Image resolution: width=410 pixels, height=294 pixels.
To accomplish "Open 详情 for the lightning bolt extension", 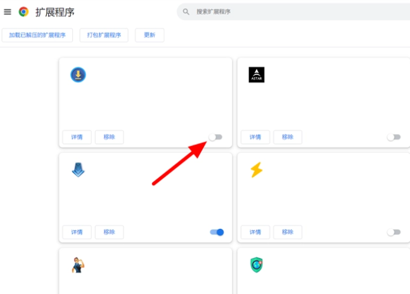I will pyautogui.click(x=255, y=232).
